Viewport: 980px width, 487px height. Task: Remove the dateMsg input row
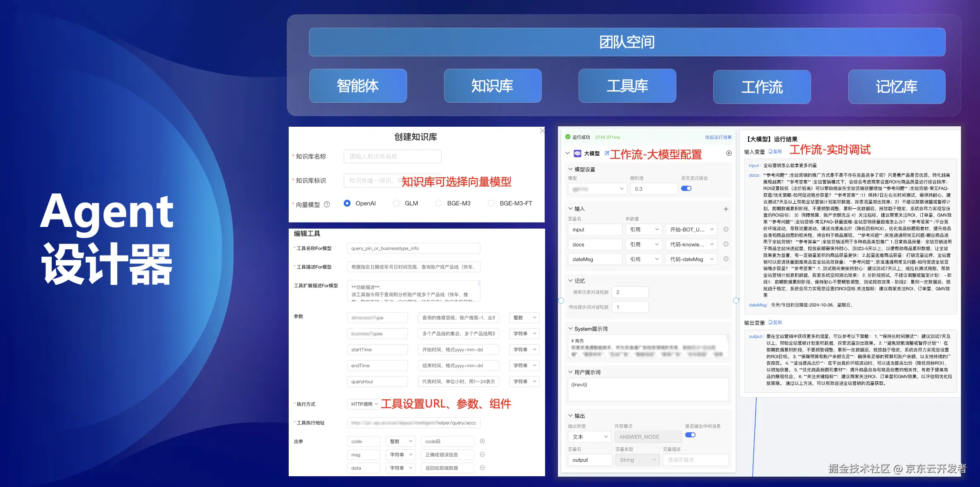pos(726,259)
